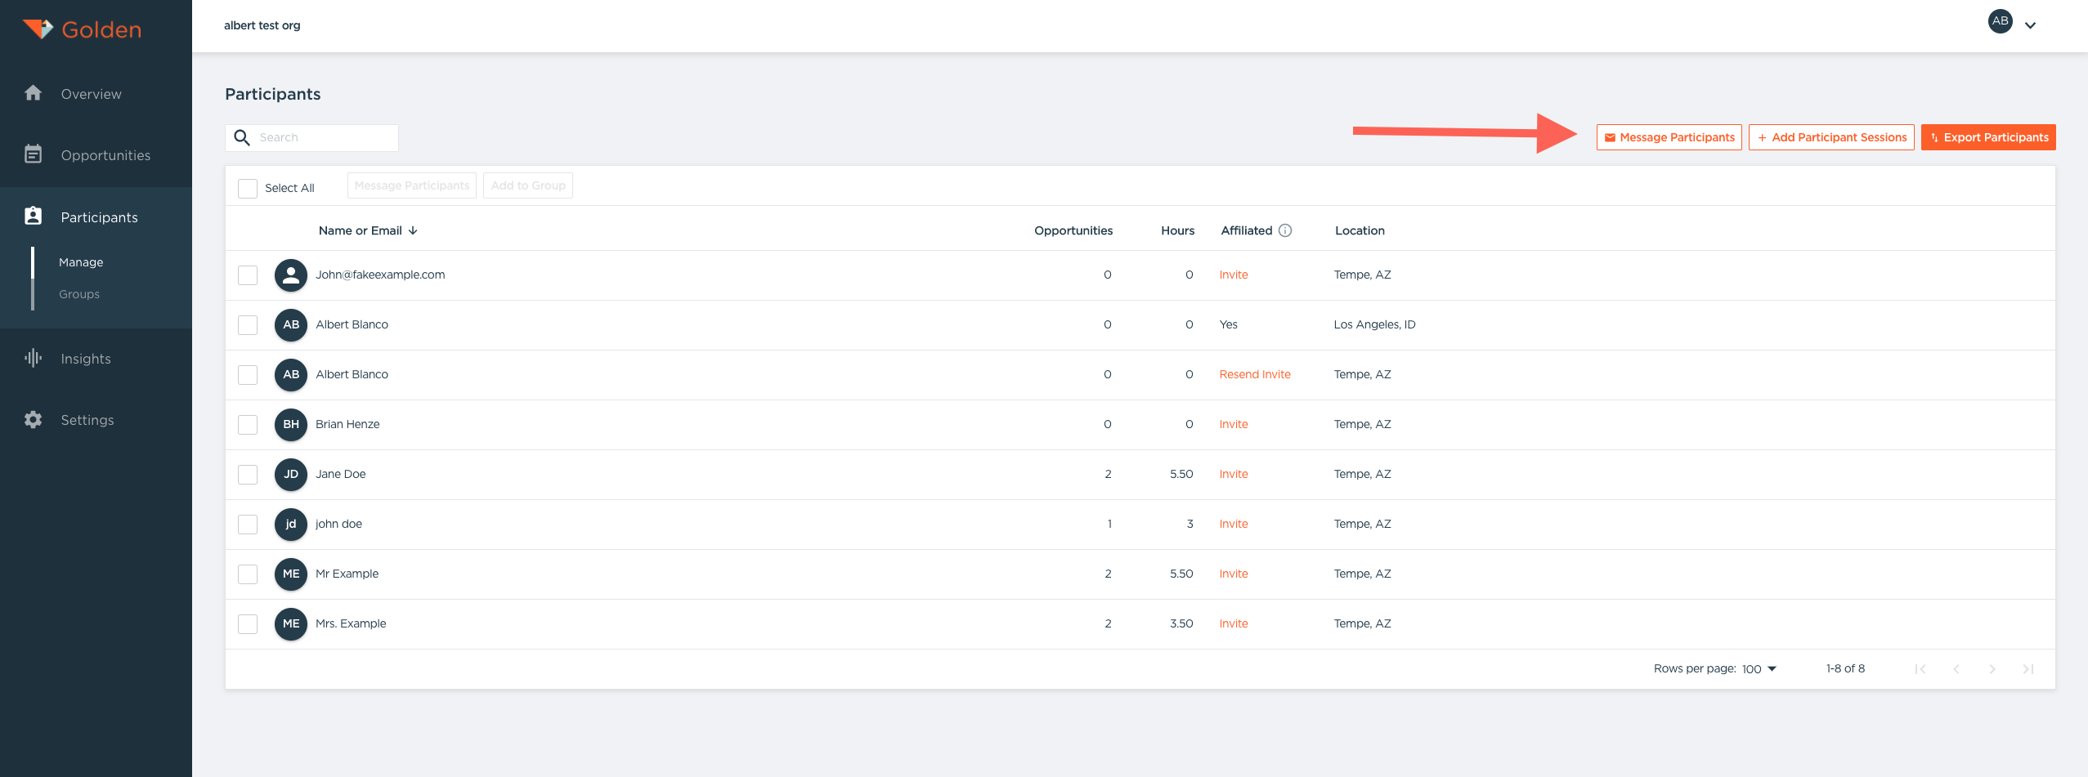The image size is (2088, 777).
Task: Click the Opportunities calendar icon
Action: [x=33, y=154]
